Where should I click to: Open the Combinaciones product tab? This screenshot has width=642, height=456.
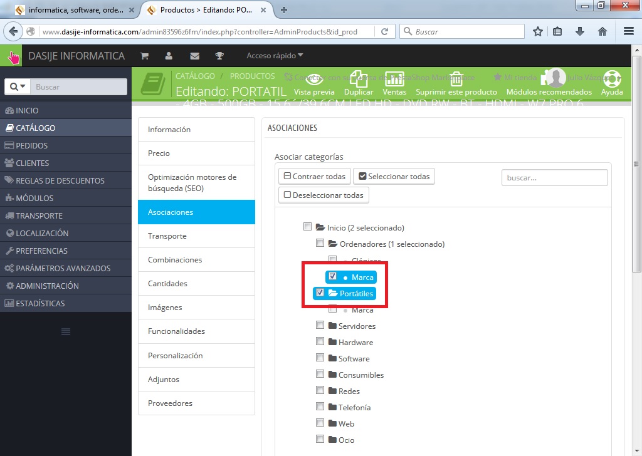pyautogui.click(x=196, y=260)
